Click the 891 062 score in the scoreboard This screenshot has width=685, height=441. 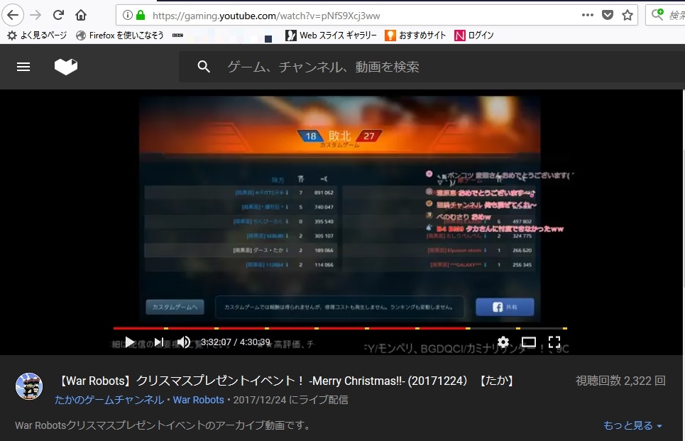point(324,192)
